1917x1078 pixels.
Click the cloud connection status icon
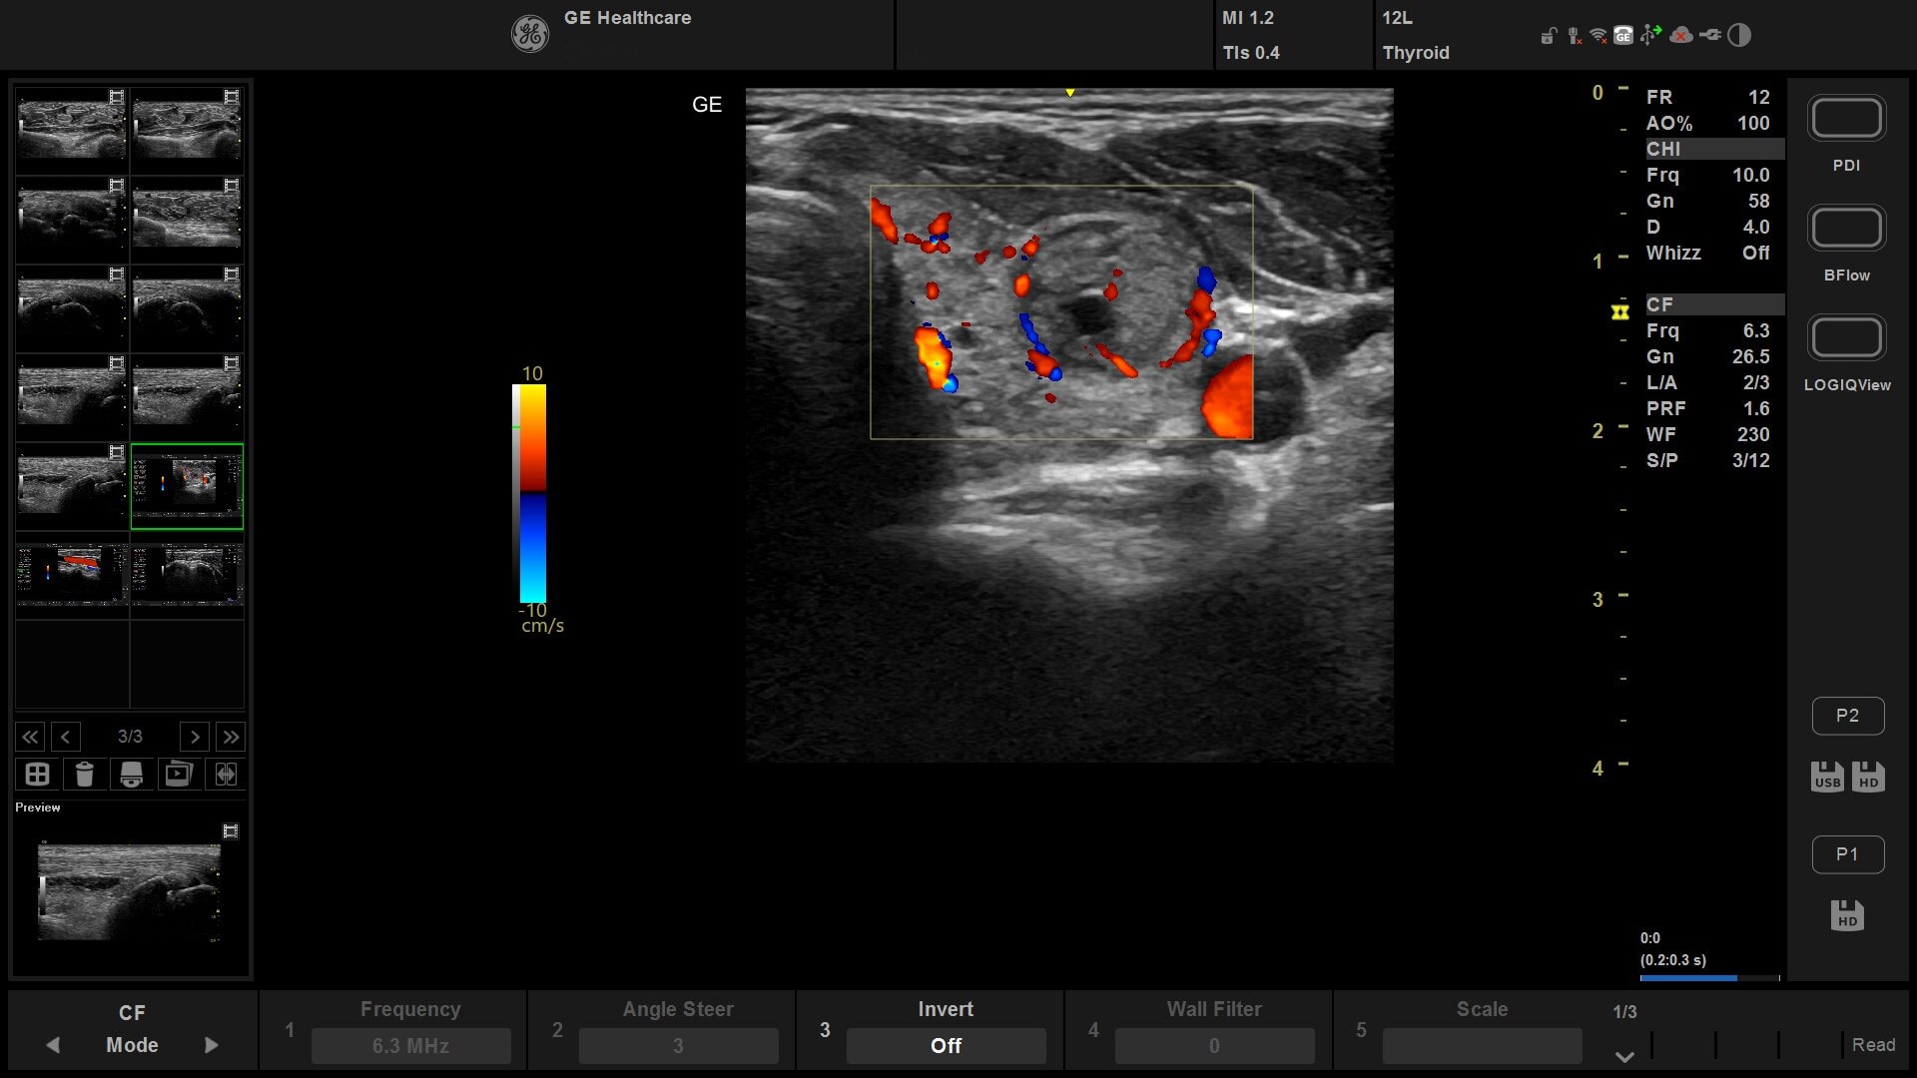coord(1681,36)
